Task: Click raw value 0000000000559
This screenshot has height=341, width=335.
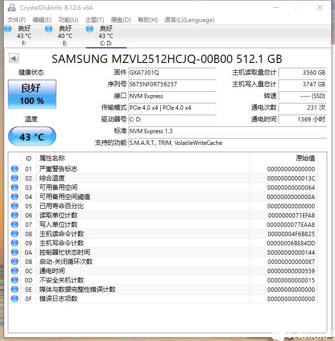Action: click(291, 271)
